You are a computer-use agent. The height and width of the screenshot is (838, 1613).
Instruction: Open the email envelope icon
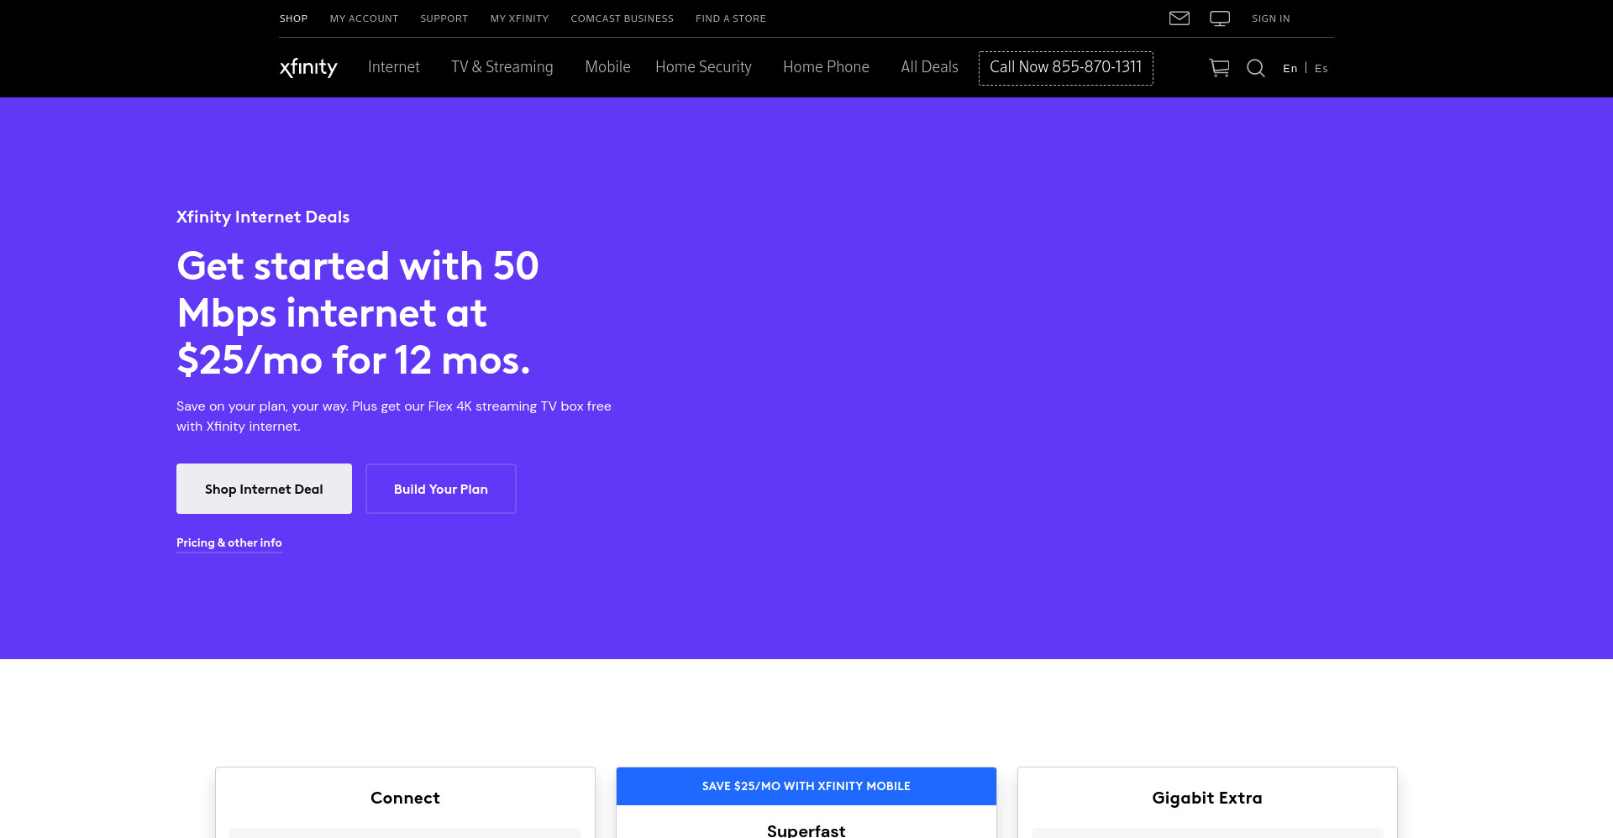pos(1180,18)
